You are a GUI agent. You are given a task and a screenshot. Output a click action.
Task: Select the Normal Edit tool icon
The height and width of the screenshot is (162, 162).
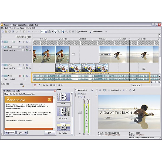63,32
